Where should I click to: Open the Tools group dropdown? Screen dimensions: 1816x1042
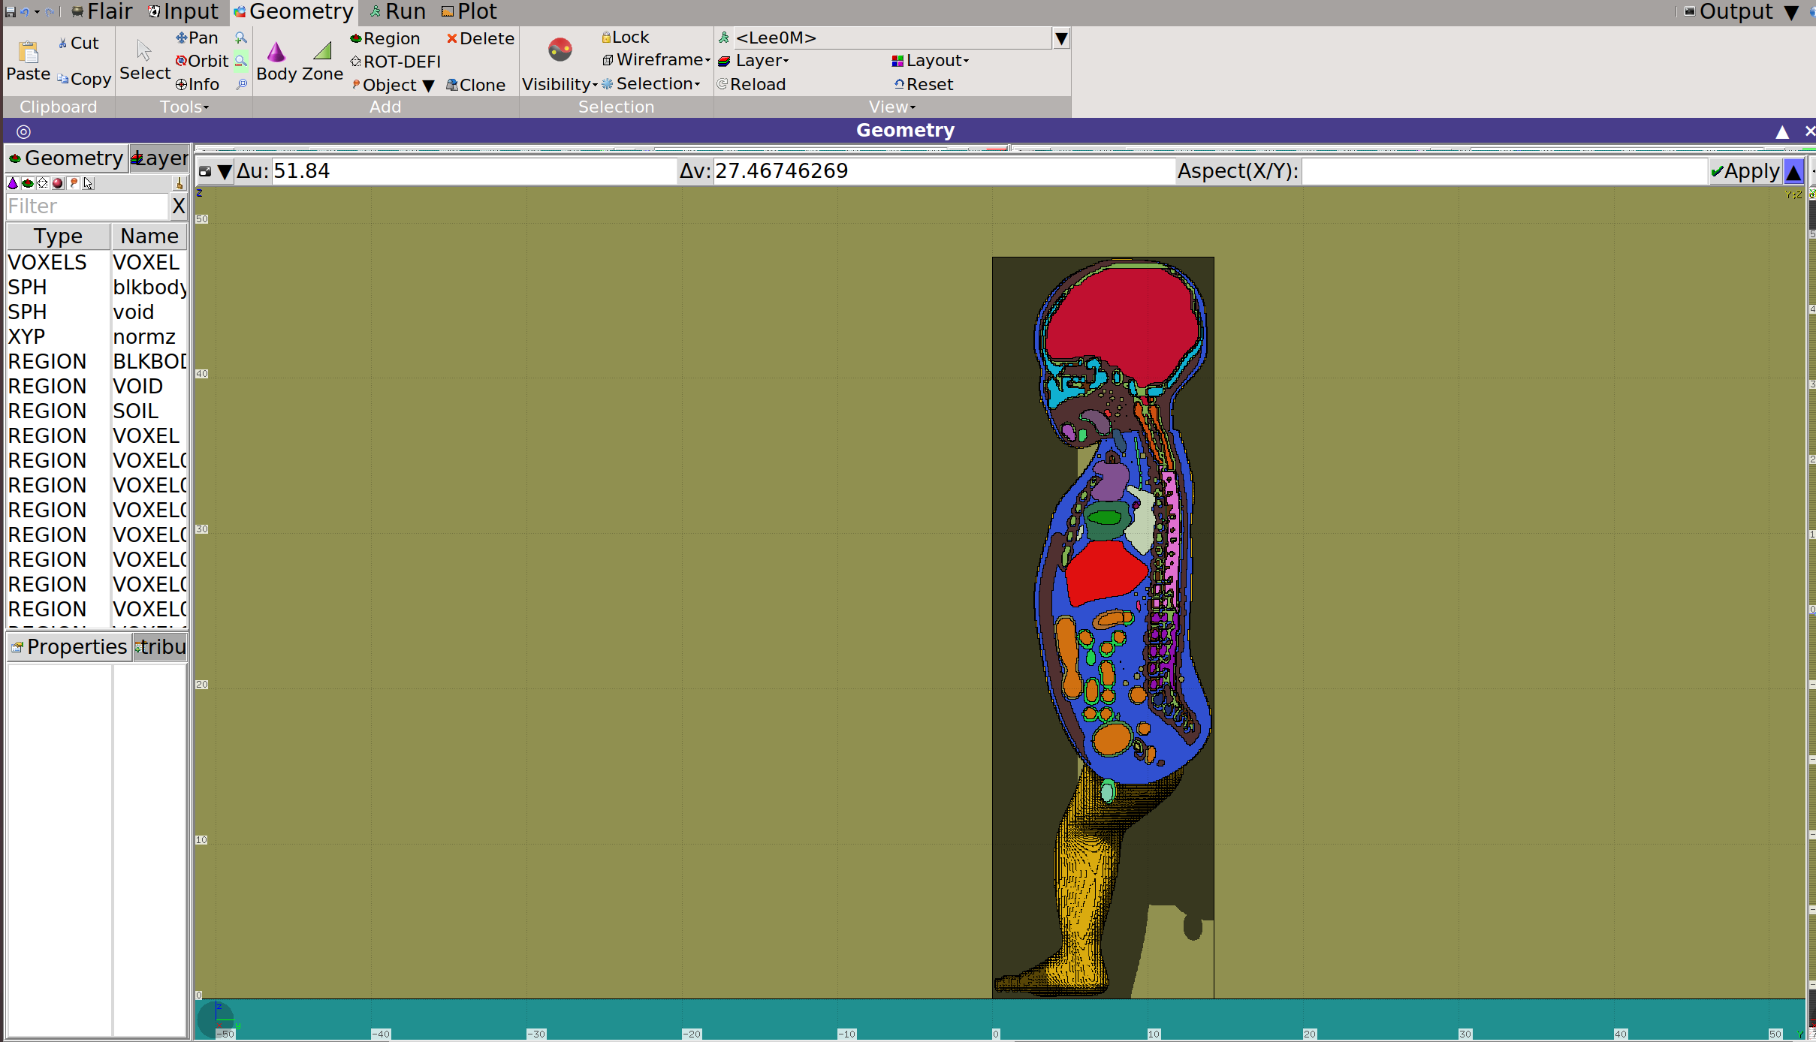[x=184, y=107]
